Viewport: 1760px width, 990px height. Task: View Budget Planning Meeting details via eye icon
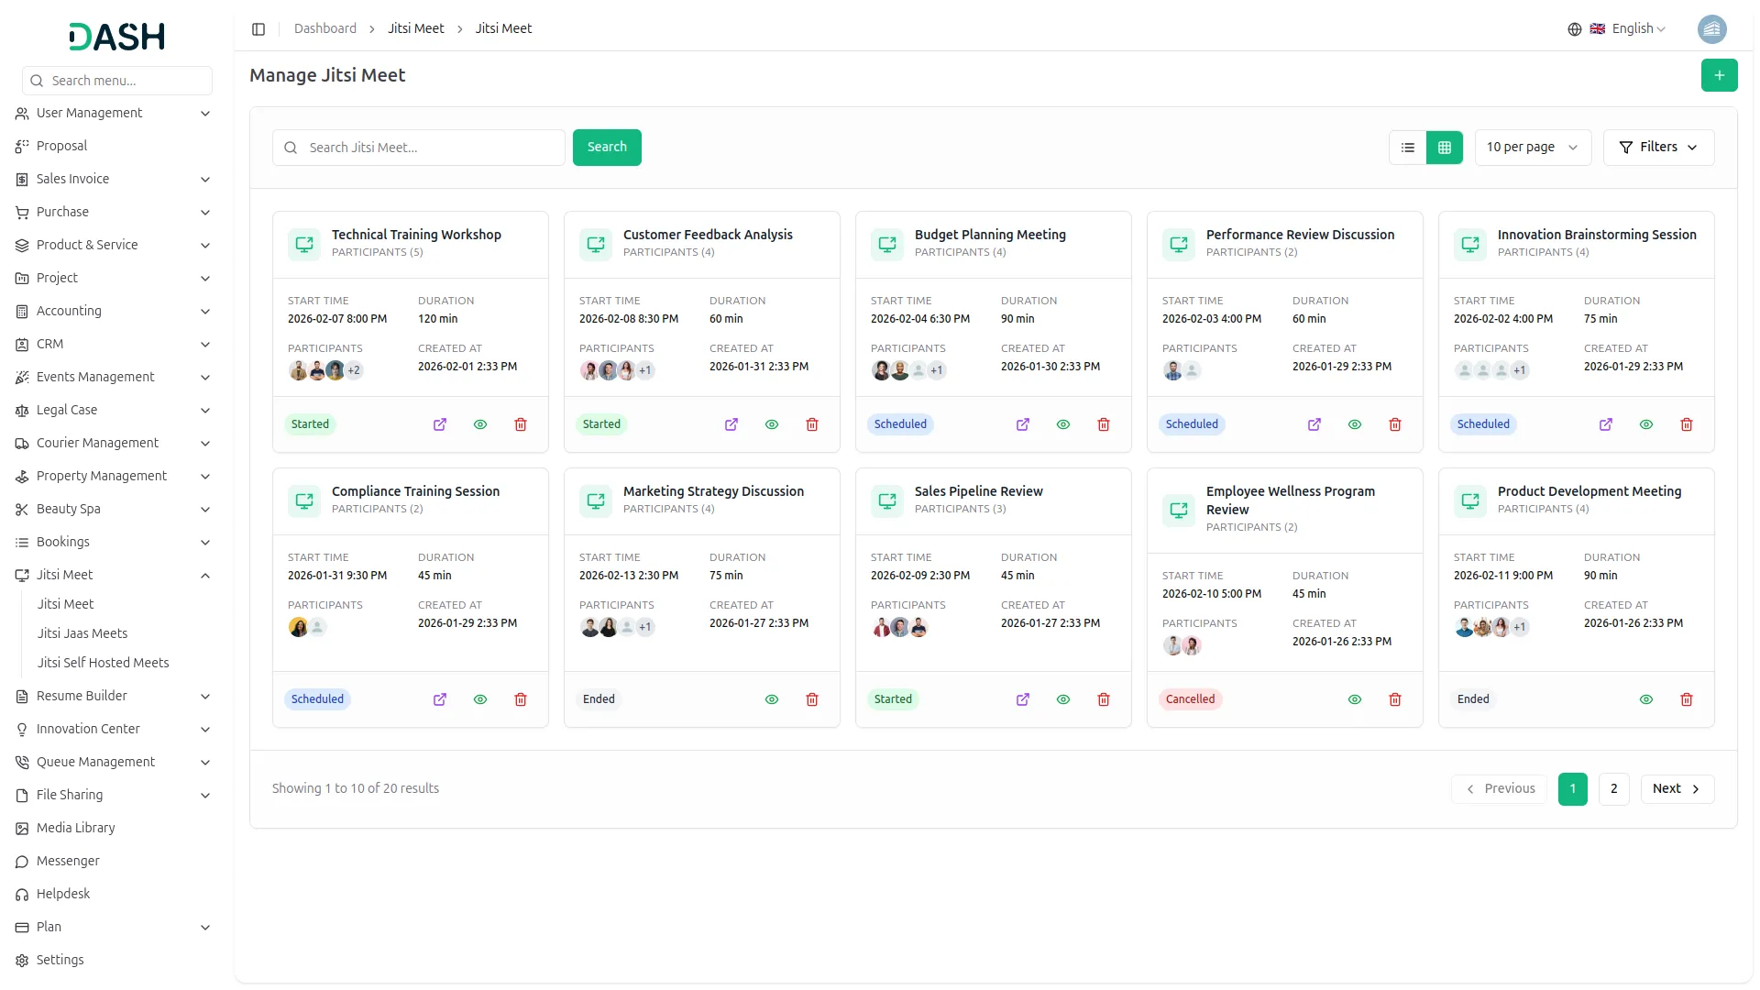pyautogui.click(x=1063, y=424)
